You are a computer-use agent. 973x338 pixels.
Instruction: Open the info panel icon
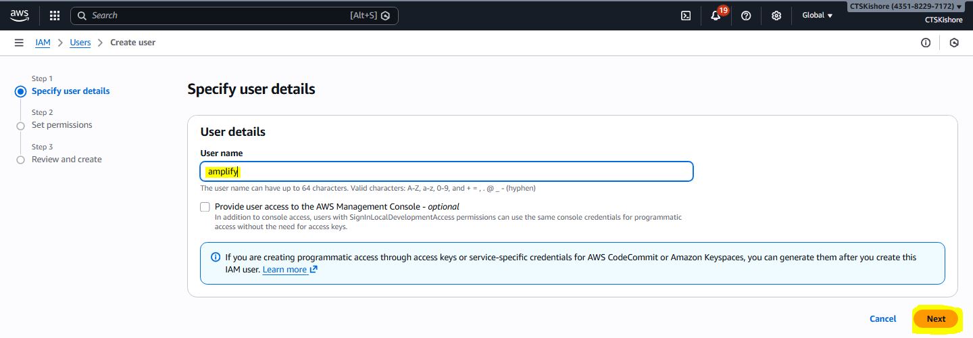(926, 43)
